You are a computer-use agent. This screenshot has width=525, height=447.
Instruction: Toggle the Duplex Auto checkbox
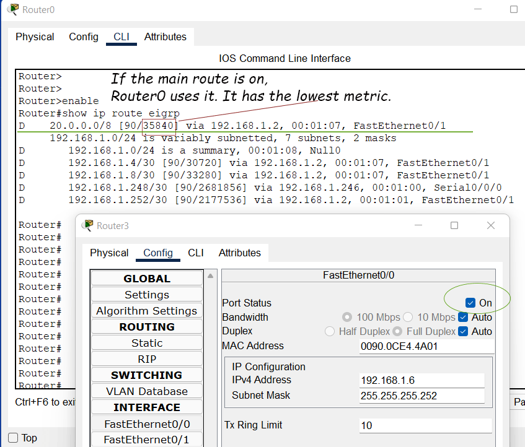tap(463, 331)
